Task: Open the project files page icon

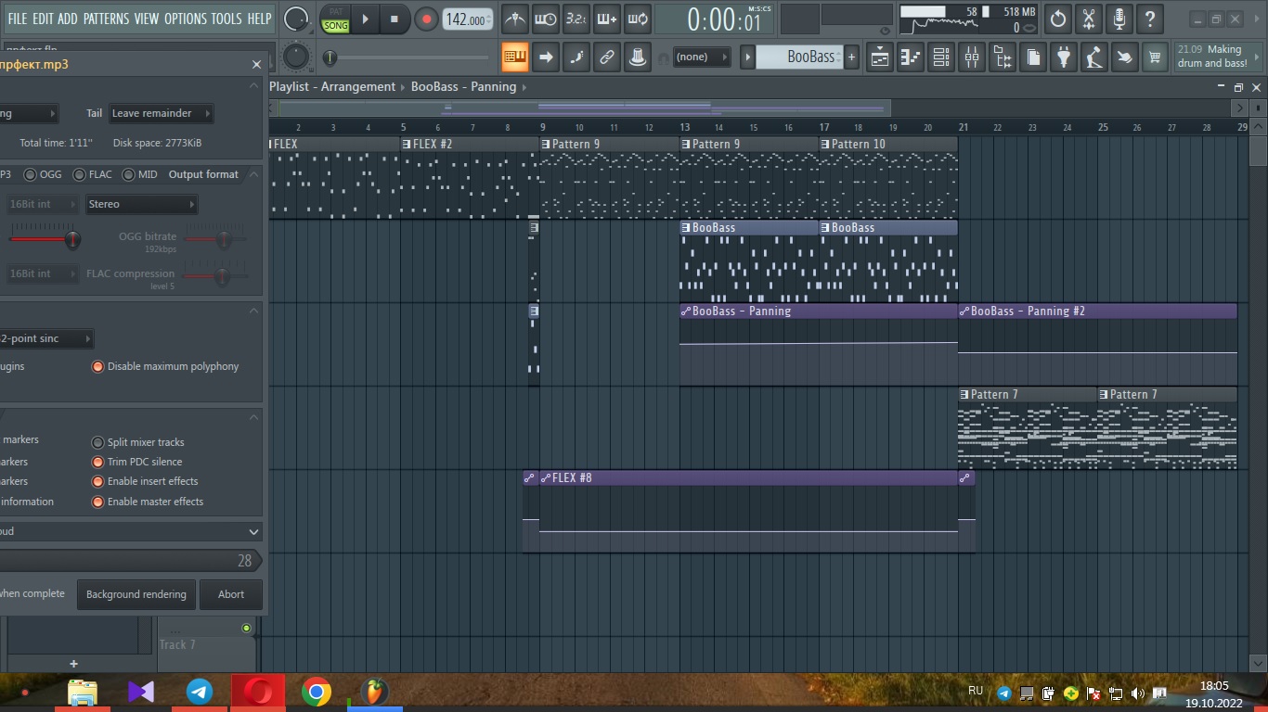Action: [1033, 57]
